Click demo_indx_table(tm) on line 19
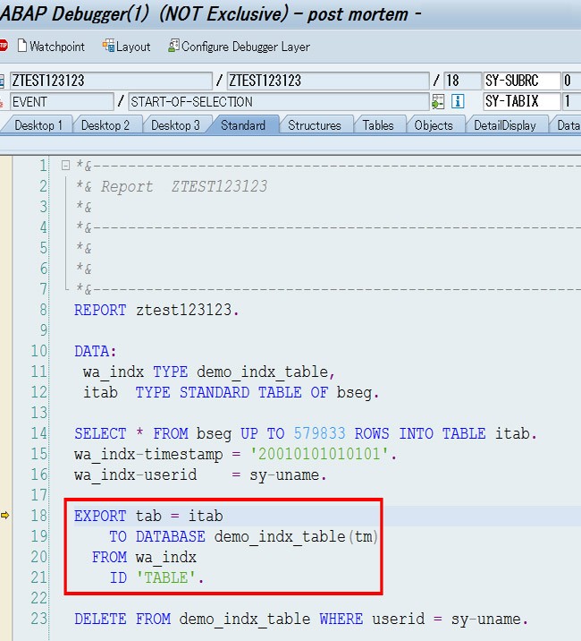This screenshot has width=581, height=641. tap(296, 536)
